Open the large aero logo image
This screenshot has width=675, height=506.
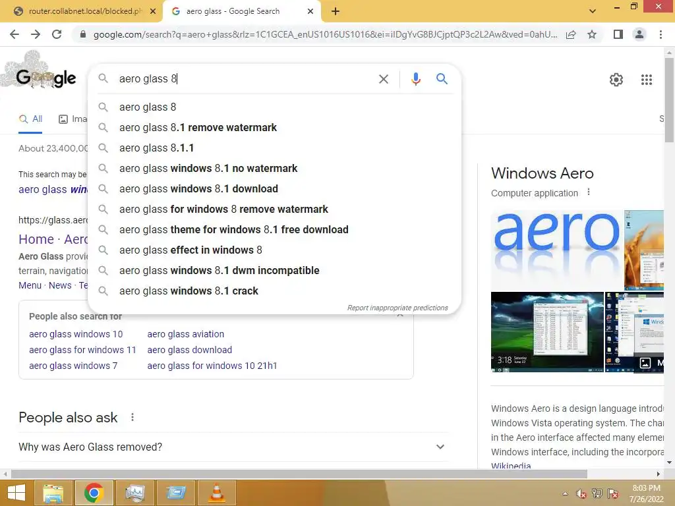556,250
